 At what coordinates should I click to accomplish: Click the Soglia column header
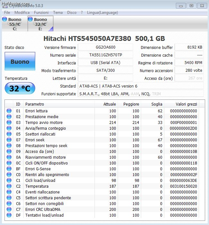[153, 104]
